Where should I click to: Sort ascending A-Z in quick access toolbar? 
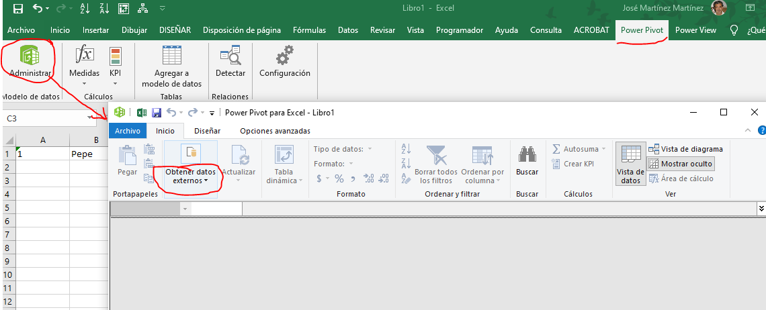(x=83, y=8)
